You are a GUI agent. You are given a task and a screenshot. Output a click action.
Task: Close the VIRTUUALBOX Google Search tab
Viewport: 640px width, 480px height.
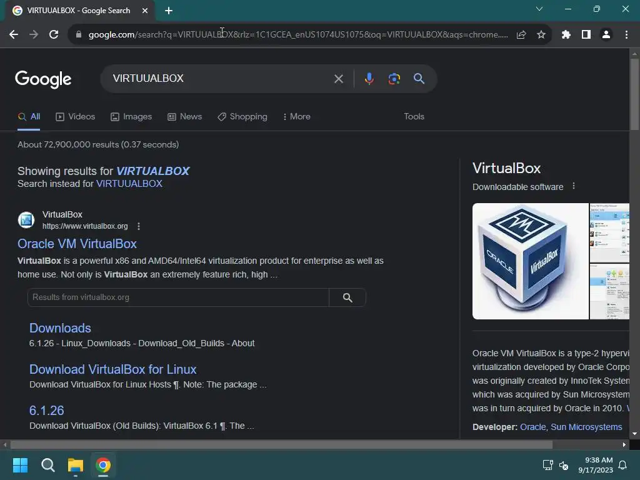145,11
